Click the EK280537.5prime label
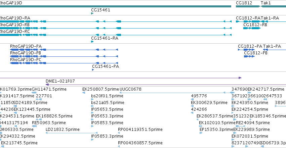Image resolution: width=286 pixels, height=148 pixels. pyautogui.click(x=215, y=116)
